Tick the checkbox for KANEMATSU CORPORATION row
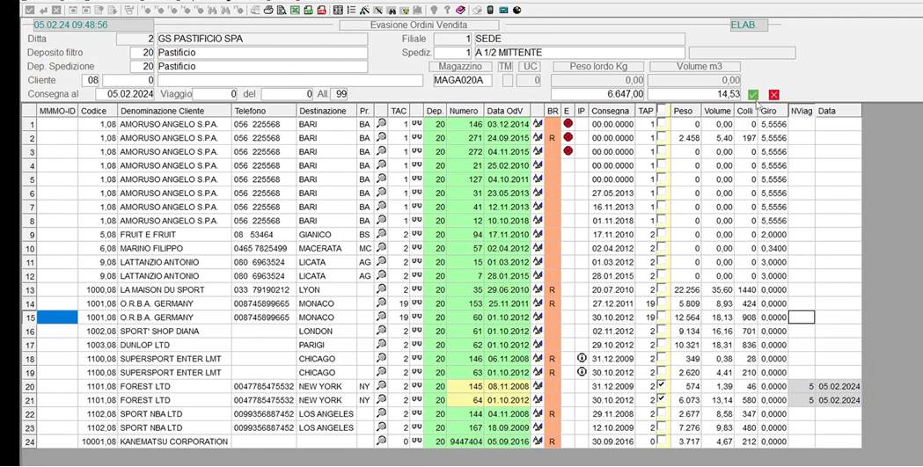 click(x=662, y=441)
